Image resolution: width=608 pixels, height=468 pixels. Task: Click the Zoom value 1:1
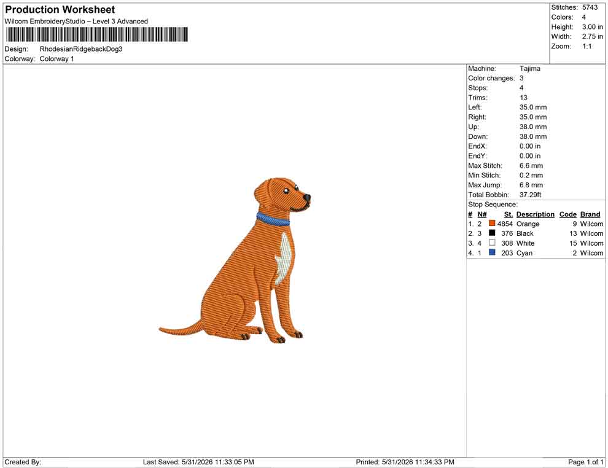click(587, 46)
